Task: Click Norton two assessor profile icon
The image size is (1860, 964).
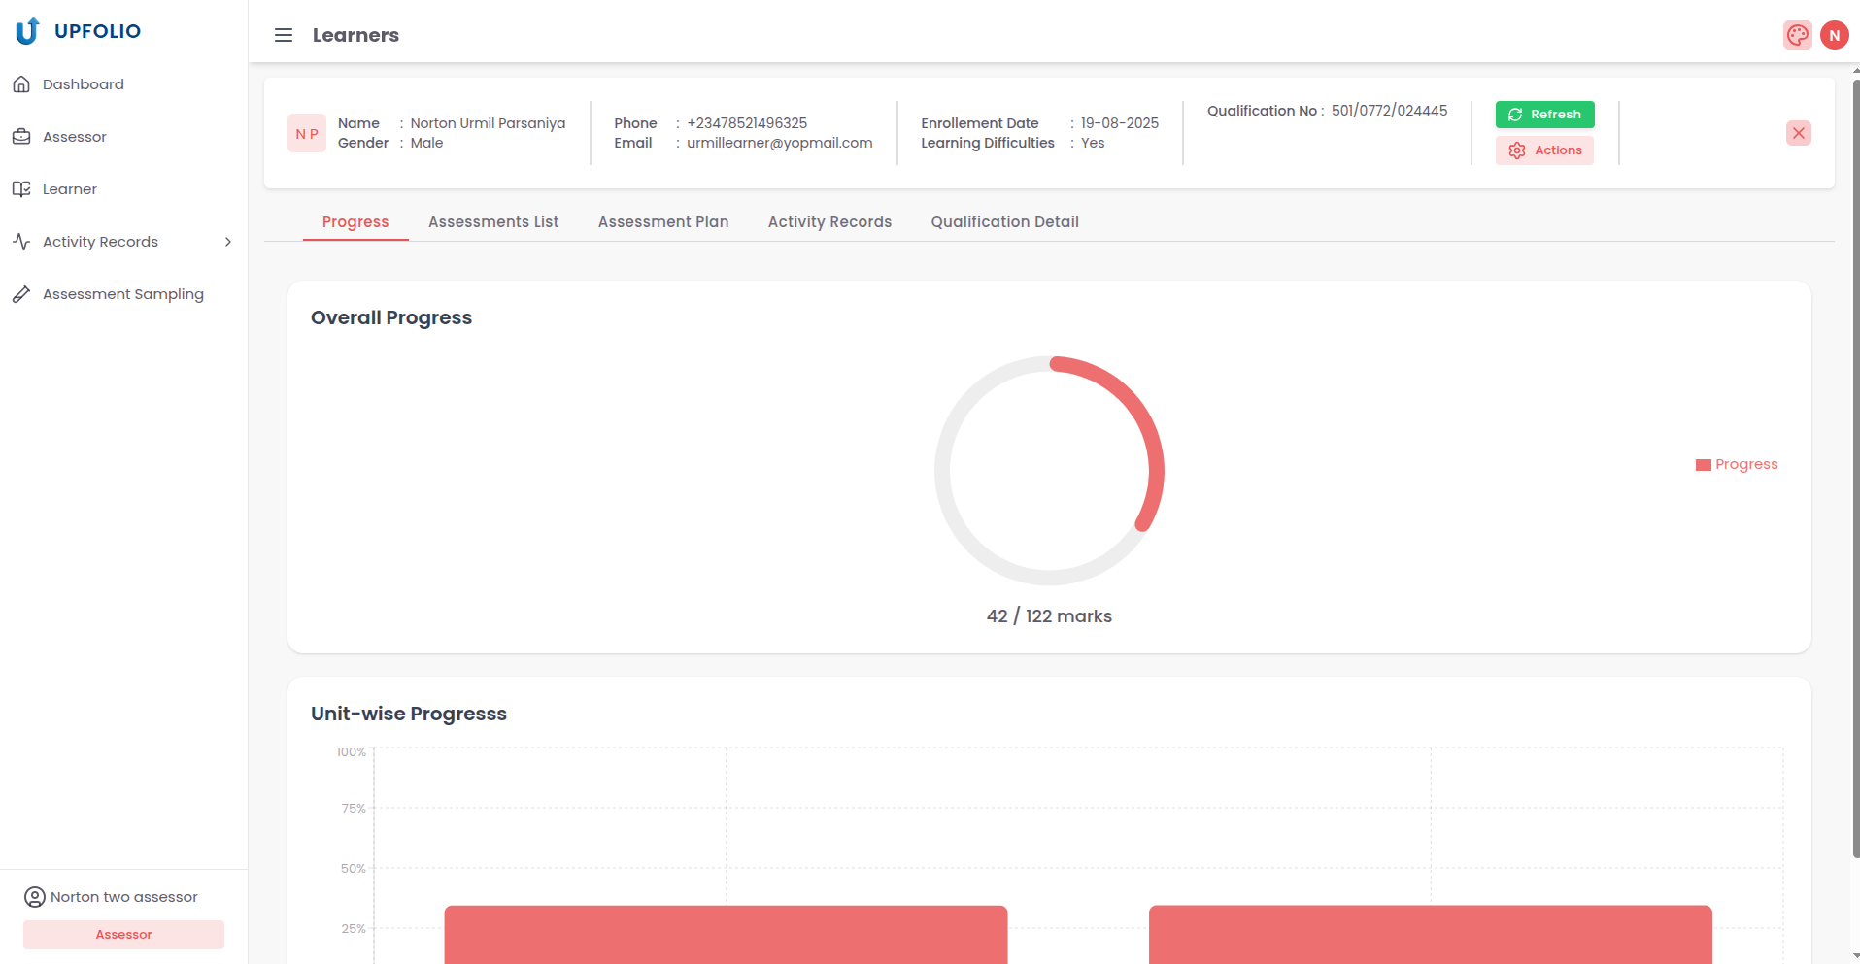Action: point(35,896)
